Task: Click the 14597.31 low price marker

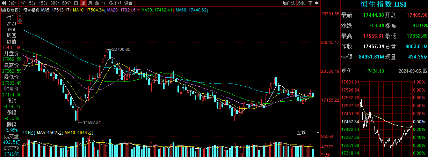Action: [92, 122]
